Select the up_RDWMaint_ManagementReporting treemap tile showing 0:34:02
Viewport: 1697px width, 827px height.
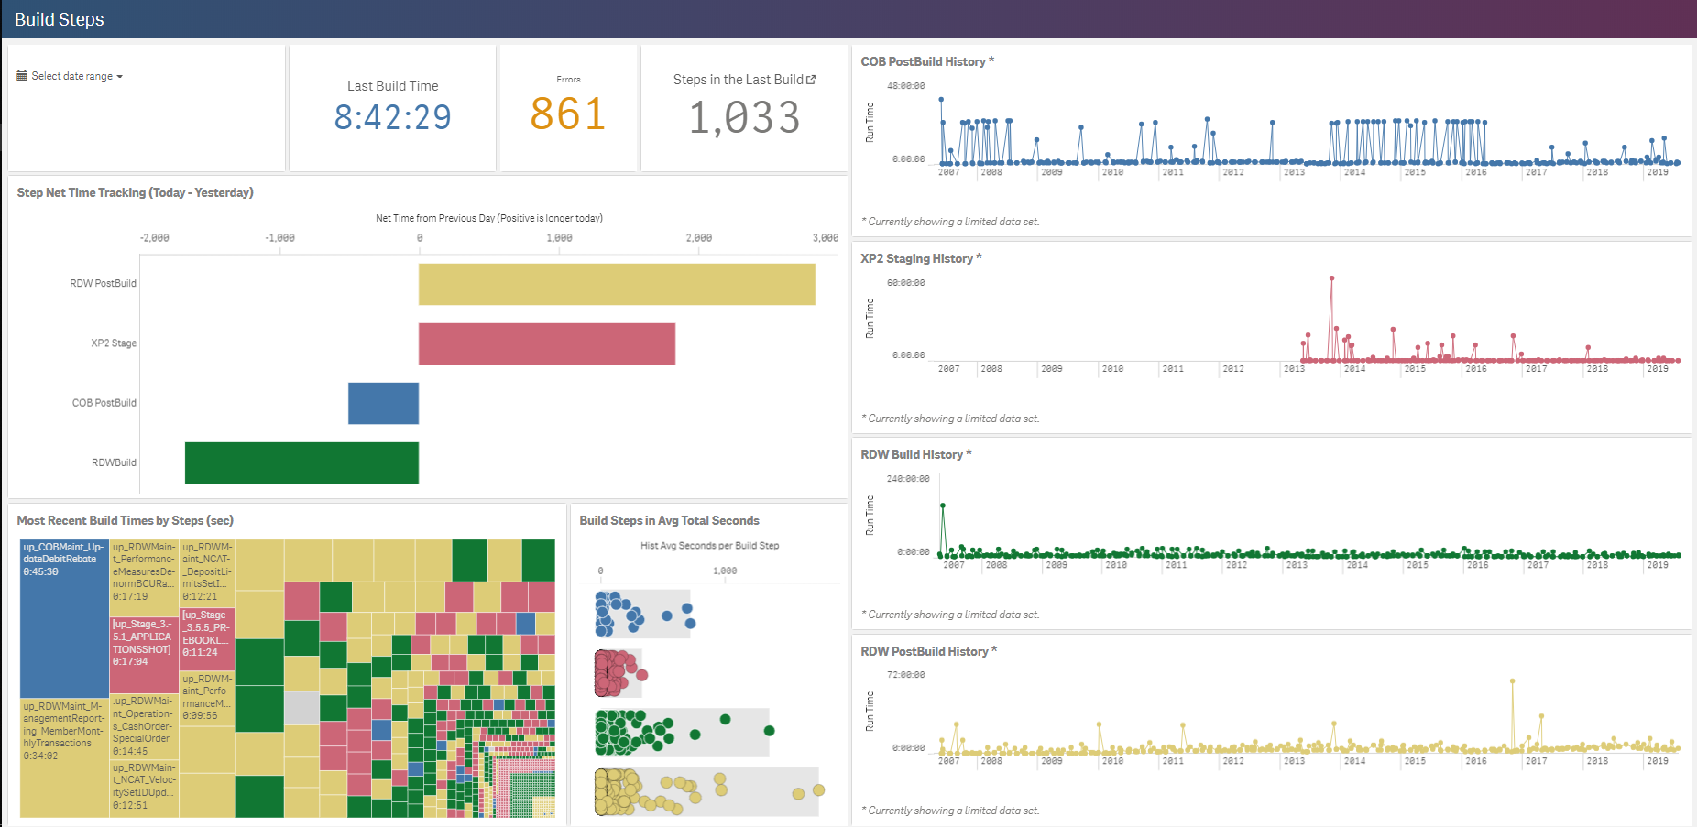(x=64, y=756)
